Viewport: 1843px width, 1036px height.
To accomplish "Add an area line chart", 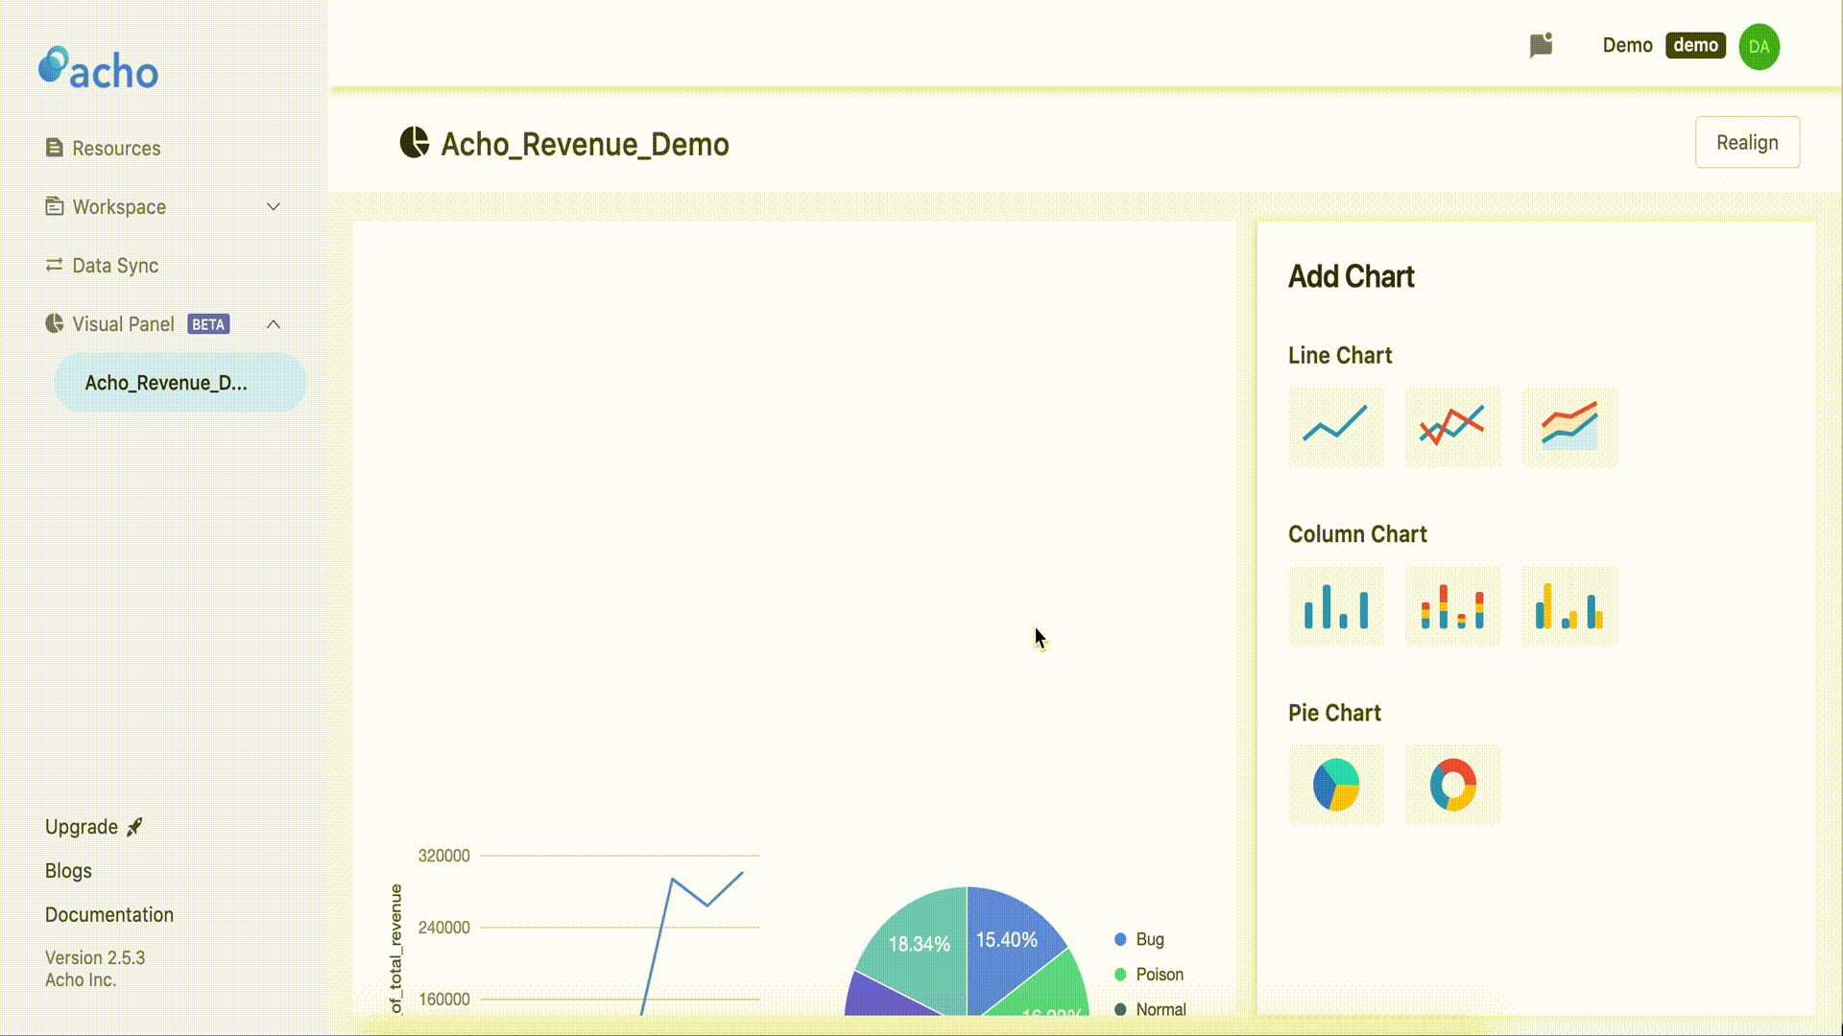I will pos(1569,426).
